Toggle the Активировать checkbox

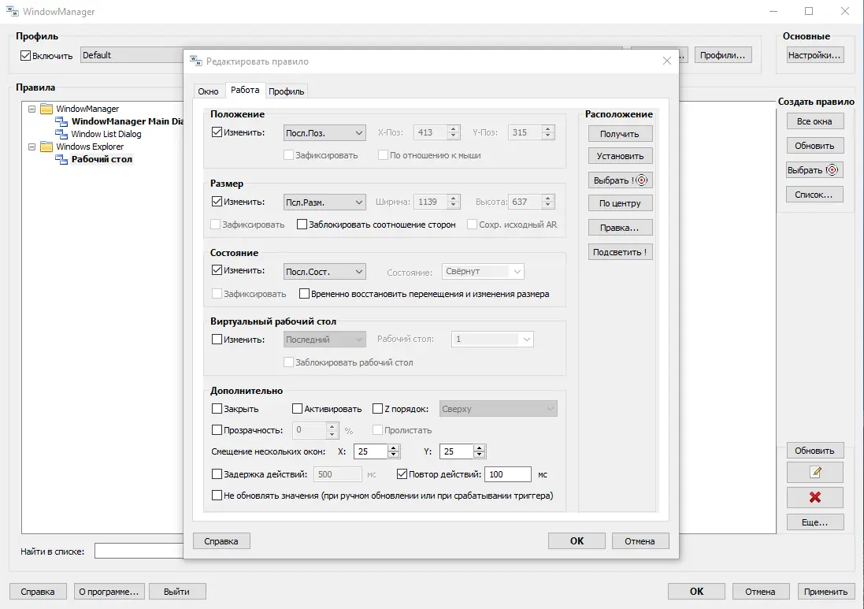point(297,409)
